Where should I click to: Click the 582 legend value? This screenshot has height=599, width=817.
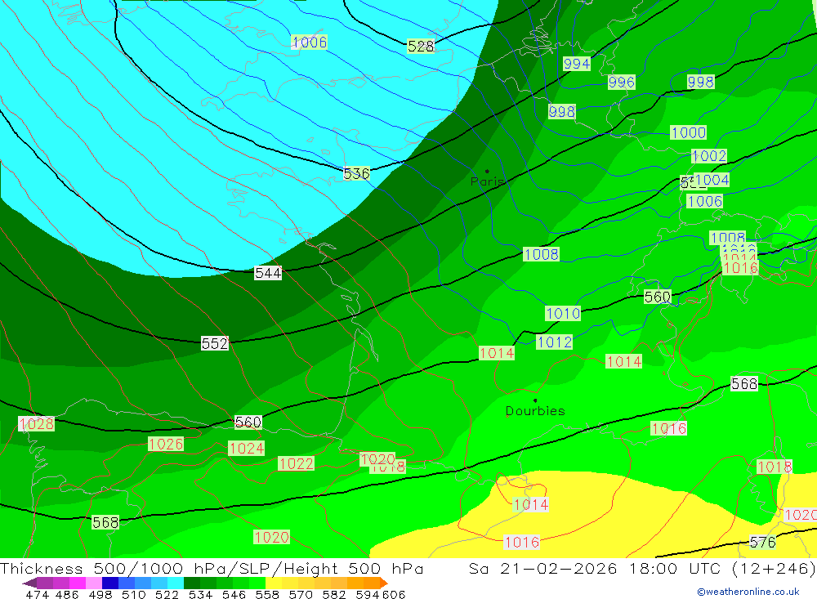[334, 594]
